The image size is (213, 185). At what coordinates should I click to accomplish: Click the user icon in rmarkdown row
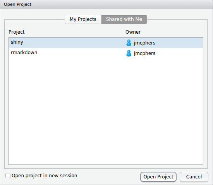click(x=129, y=53)
